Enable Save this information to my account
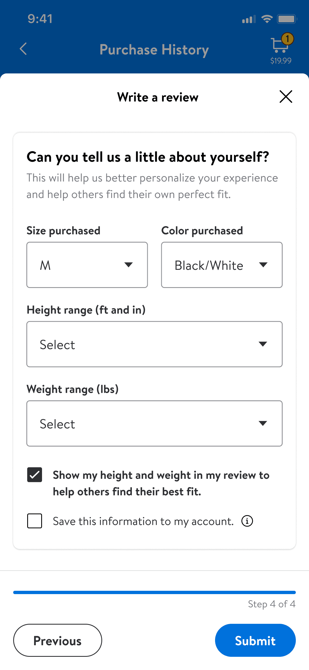Screen dimensions: 309x670 pyautogui.click(x=35, y=521)
